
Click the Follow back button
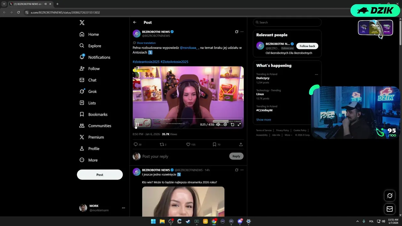307,46
